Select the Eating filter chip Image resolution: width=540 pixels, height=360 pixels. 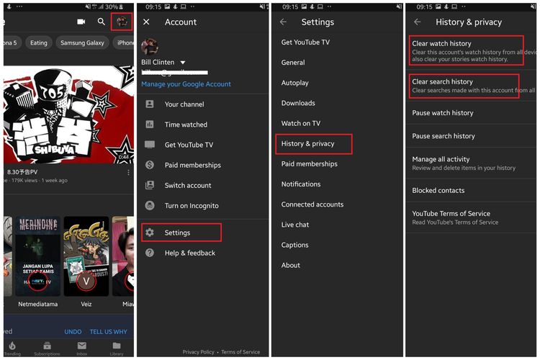(x=39, y=42)
